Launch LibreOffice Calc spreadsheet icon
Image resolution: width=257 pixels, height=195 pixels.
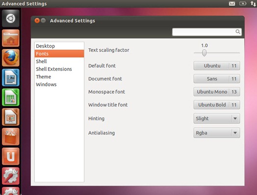coord(11,97)
